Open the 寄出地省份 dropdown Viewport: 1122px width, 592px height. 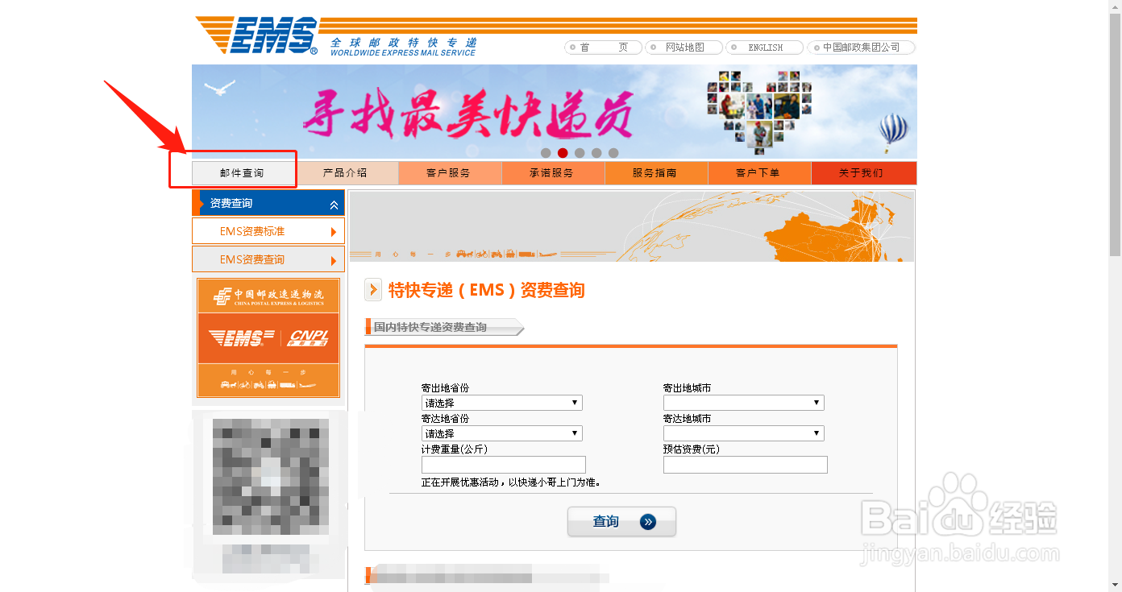(x=502, y=403)
